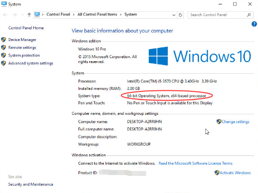Read the Microsoft Software License Terms
The width and height of the screenshot is (258, 193).
point(196,163)
